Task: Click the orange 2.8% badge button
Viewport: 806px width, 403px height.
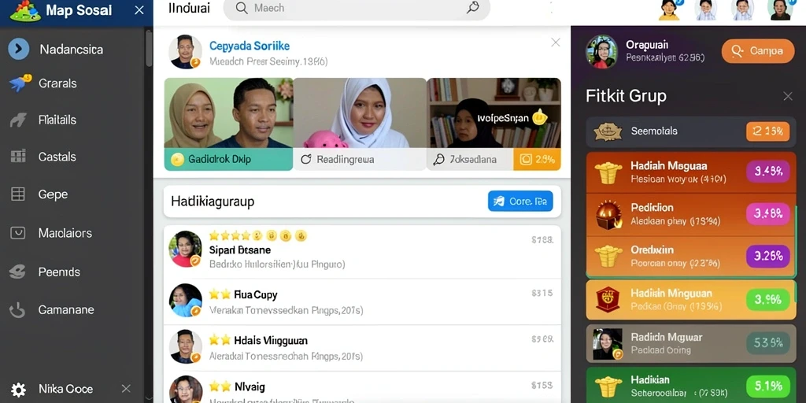Action: click(x=537, y=159)
